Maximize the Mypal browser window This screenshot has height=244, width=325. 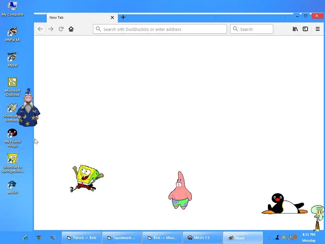click(306, 16)
